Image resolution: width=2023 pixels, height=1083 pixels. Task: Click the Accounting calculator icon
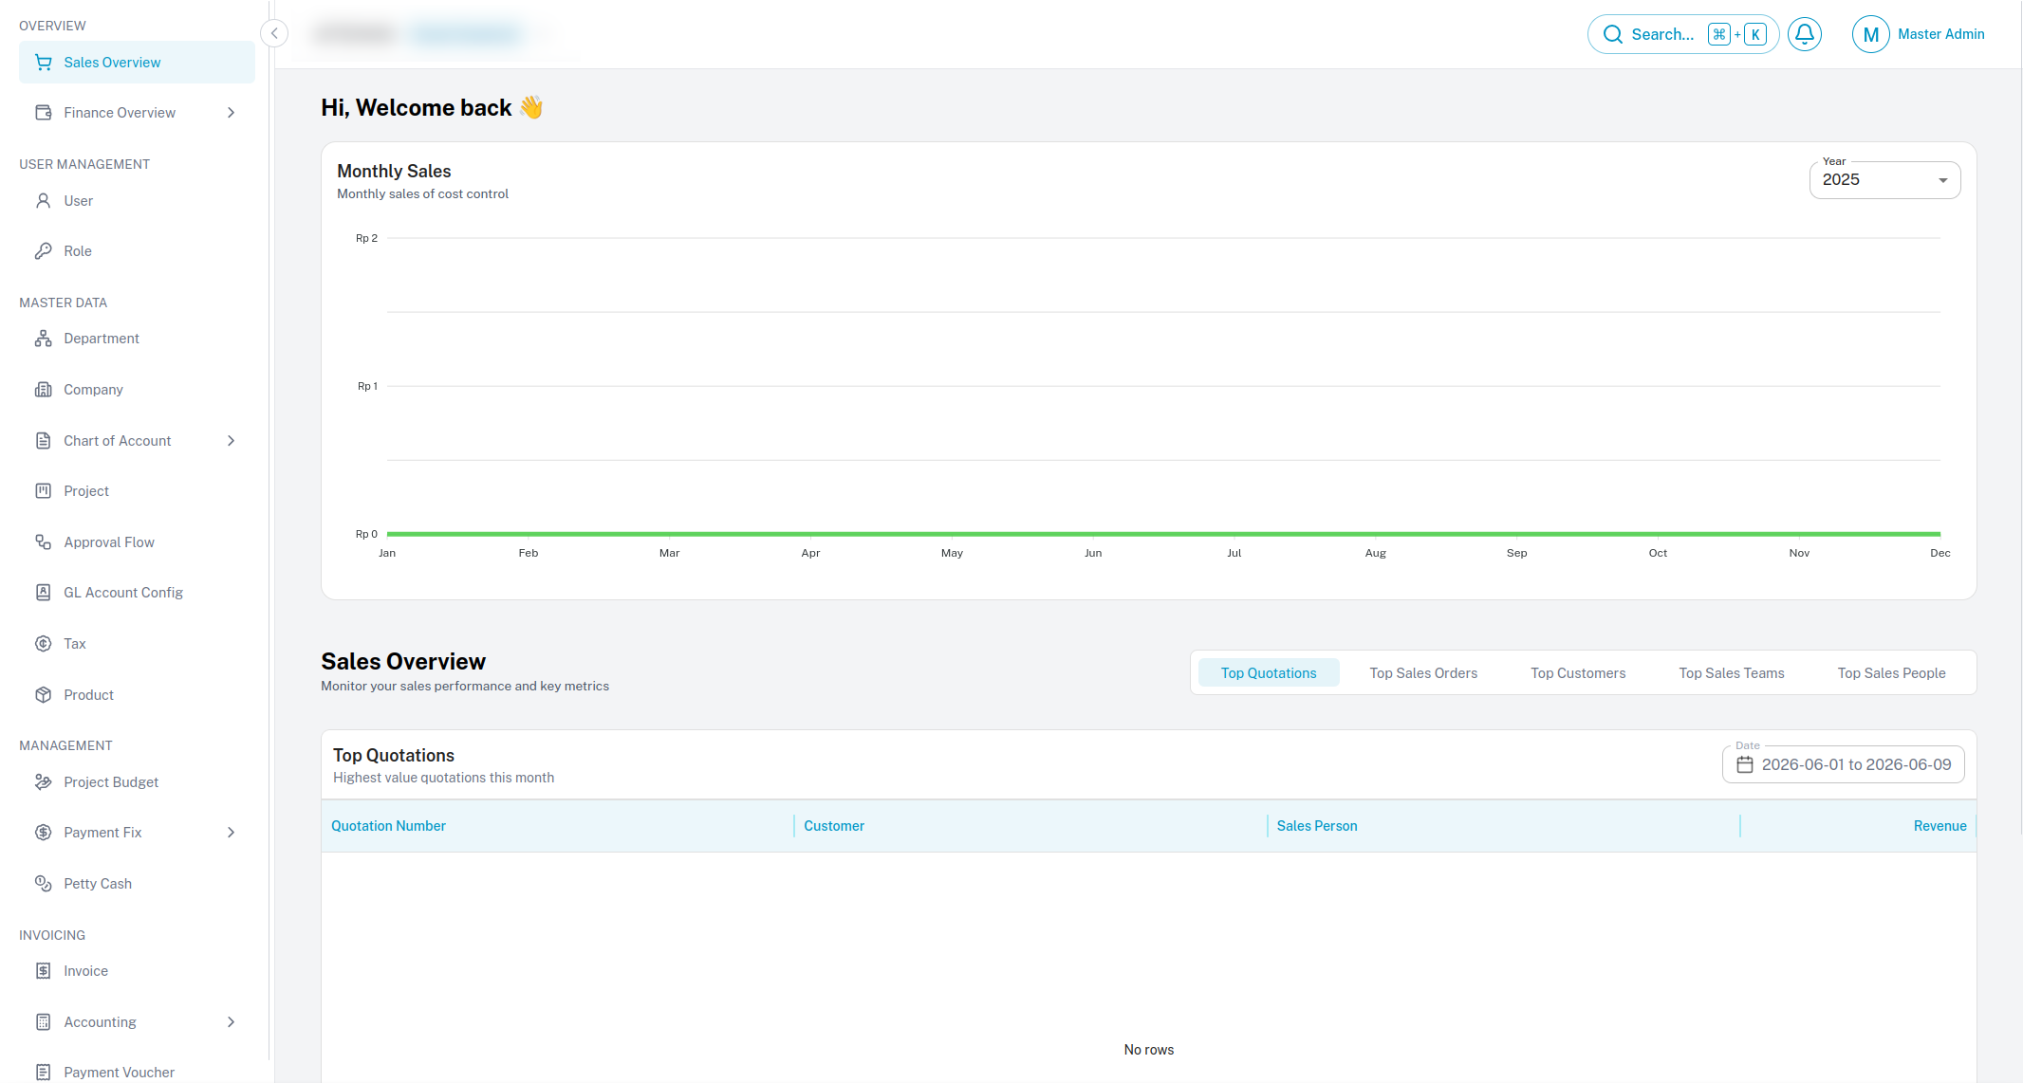click(44, 1022)
